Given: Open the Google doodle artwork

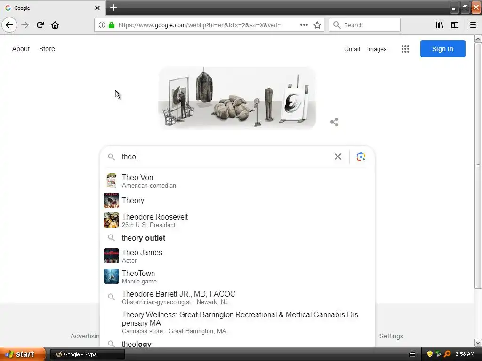Looking at the screenshot, I should click(237, 98).
